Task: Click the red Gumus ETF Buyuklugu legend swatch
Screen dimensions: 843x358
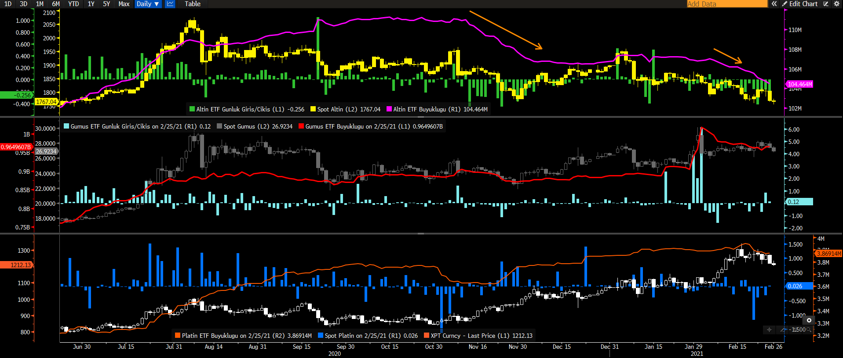Action: (x=301, y=126)
